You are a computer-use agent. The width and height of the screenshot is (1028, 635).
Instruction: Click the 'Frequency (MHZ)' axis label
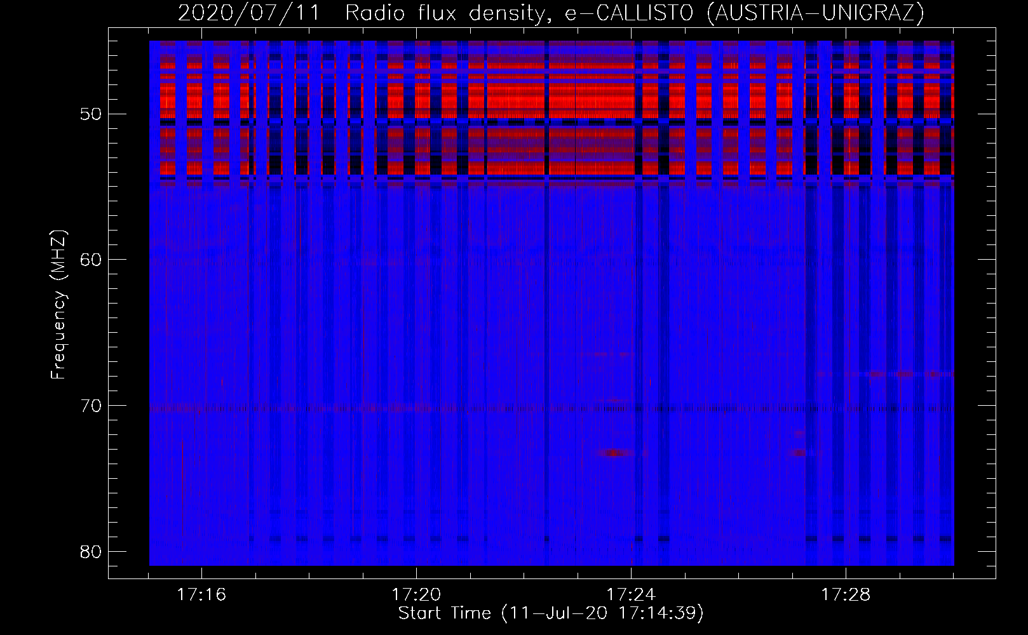point(58,305)
